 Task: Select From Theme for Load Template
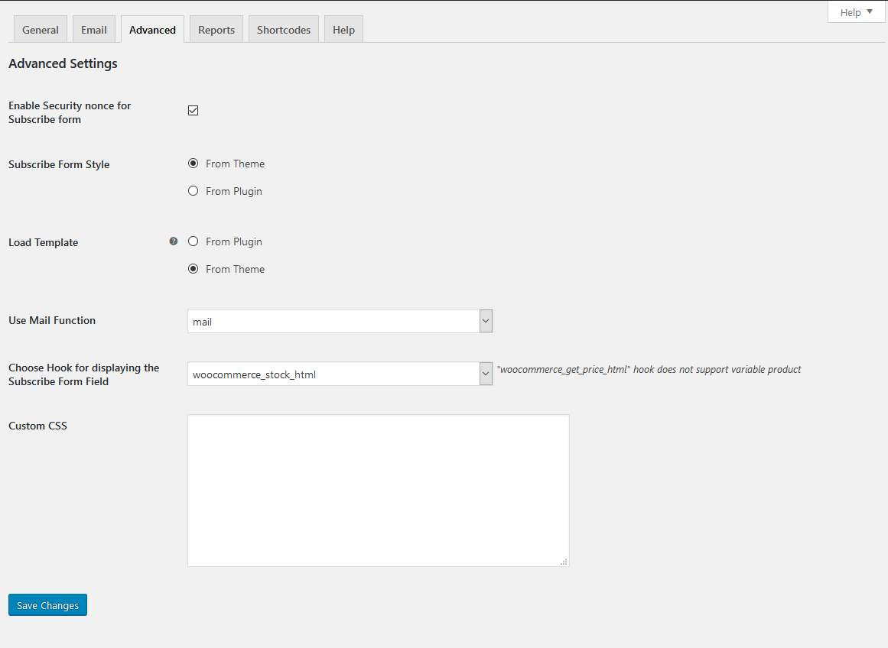(x=193, y=268)
